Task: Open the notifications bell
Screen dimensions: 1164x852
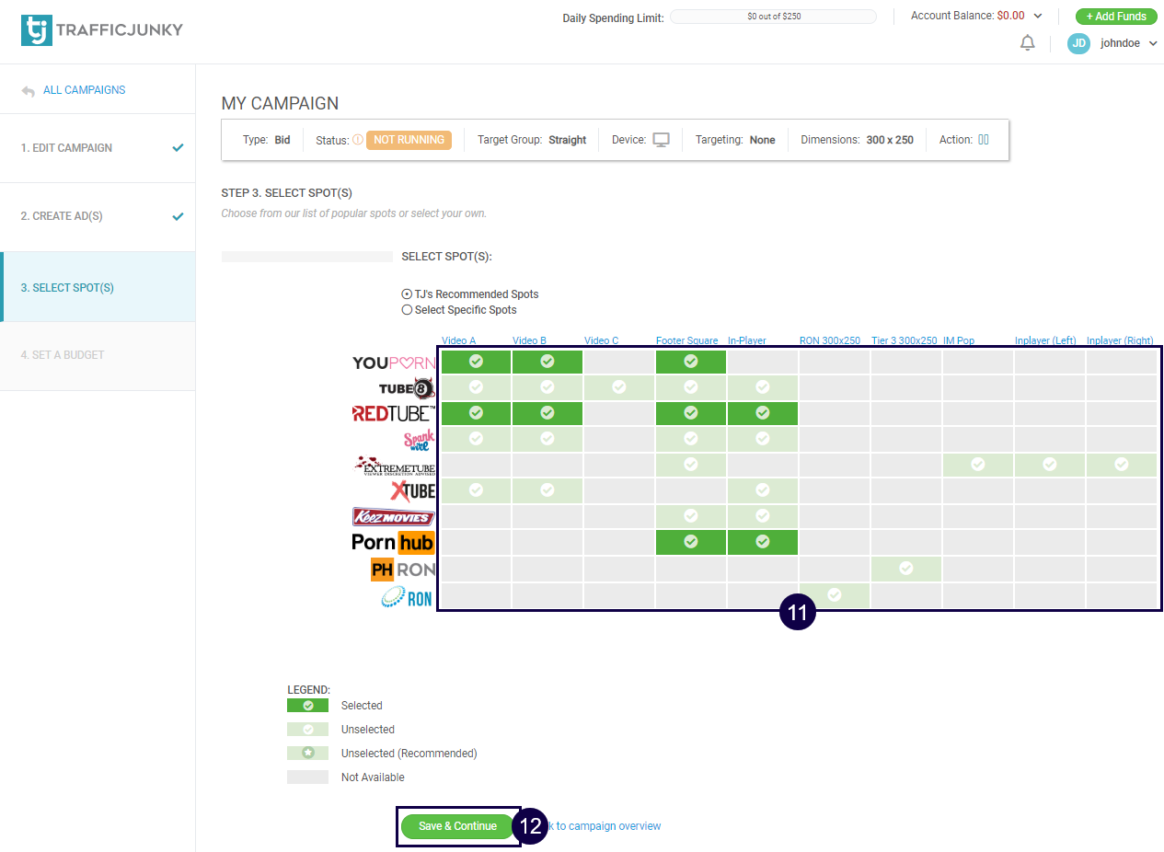Action: point(1028,43)
